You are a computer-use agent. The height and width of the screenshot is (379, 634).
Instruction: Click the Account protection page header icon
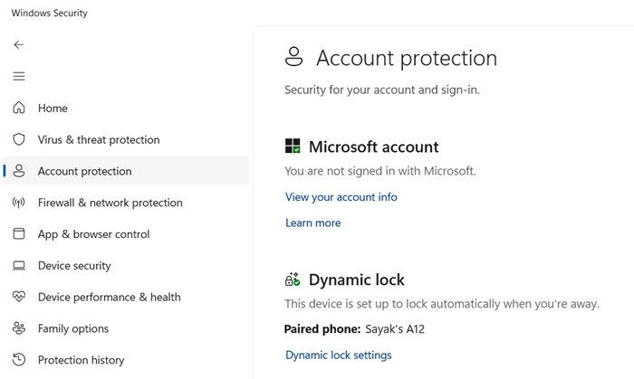pos(294,56)
